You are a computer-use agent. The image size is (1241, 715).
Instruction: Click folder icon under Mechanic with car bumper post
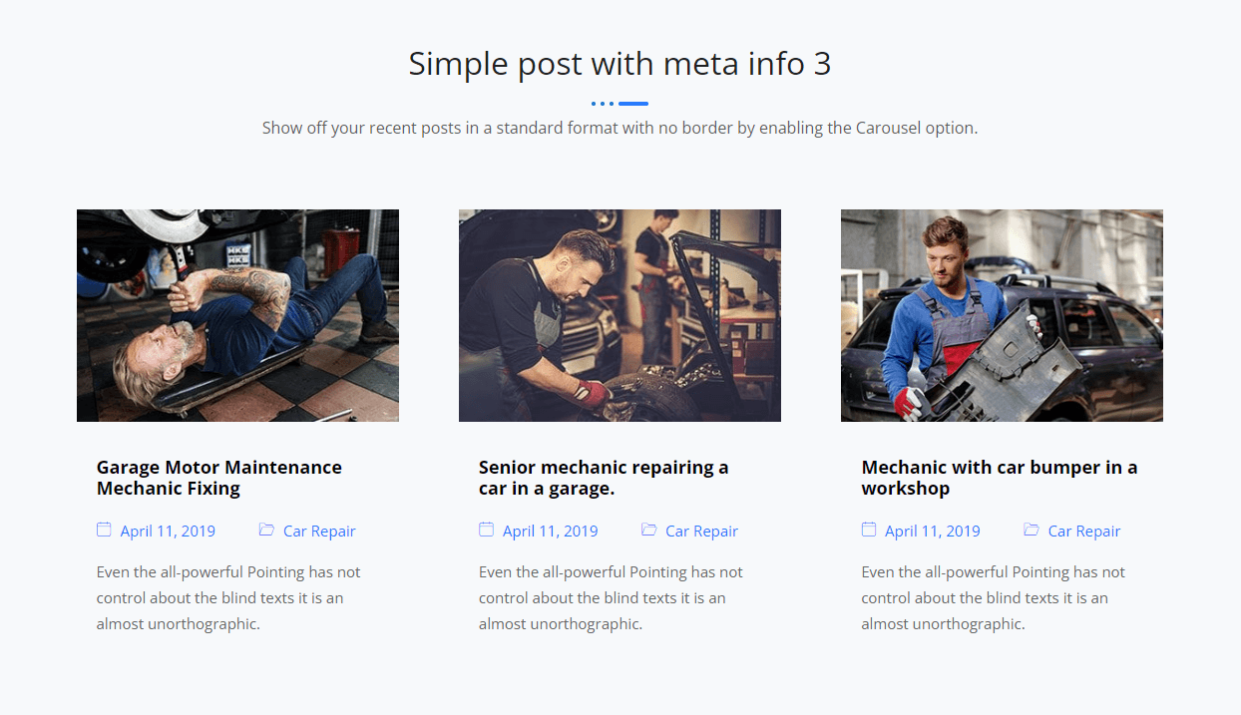[1031, 530]
